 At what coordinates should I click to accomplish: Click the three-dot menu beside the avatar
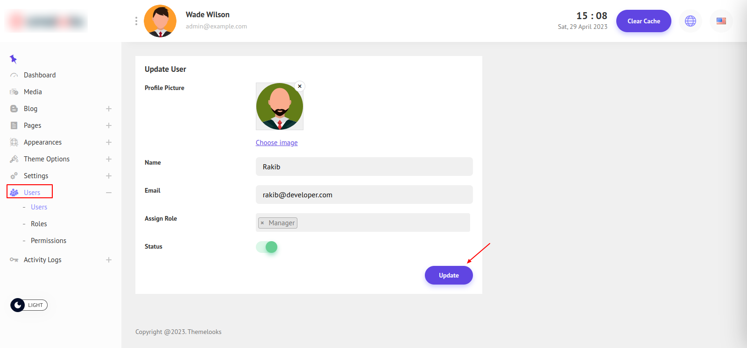(136, 21)
